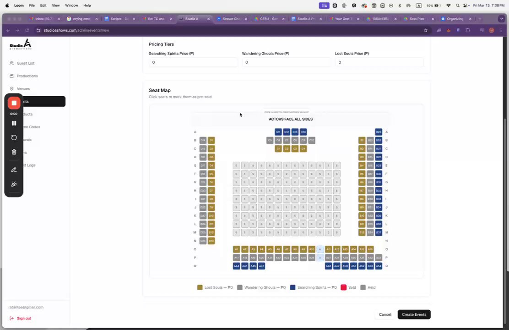The image size is (509, 330).
Task: Click the Searching Spirits blue legend swatch
Action: (x=292, y=287)
